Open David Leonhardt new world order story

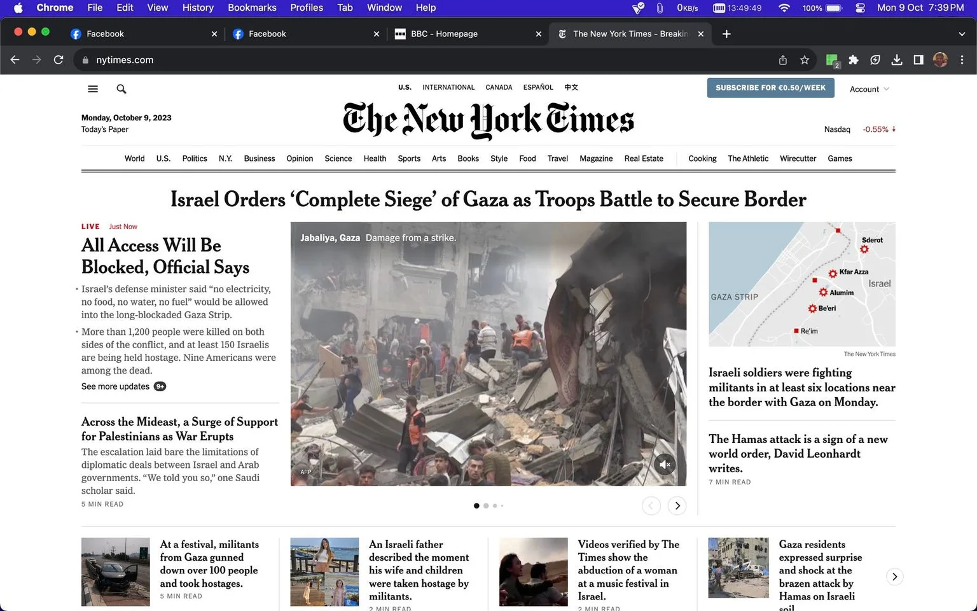tap(798, 453)
